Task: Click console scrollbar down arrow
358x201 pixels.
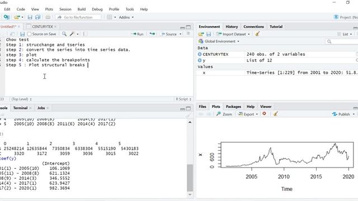Action: (190, 195)
